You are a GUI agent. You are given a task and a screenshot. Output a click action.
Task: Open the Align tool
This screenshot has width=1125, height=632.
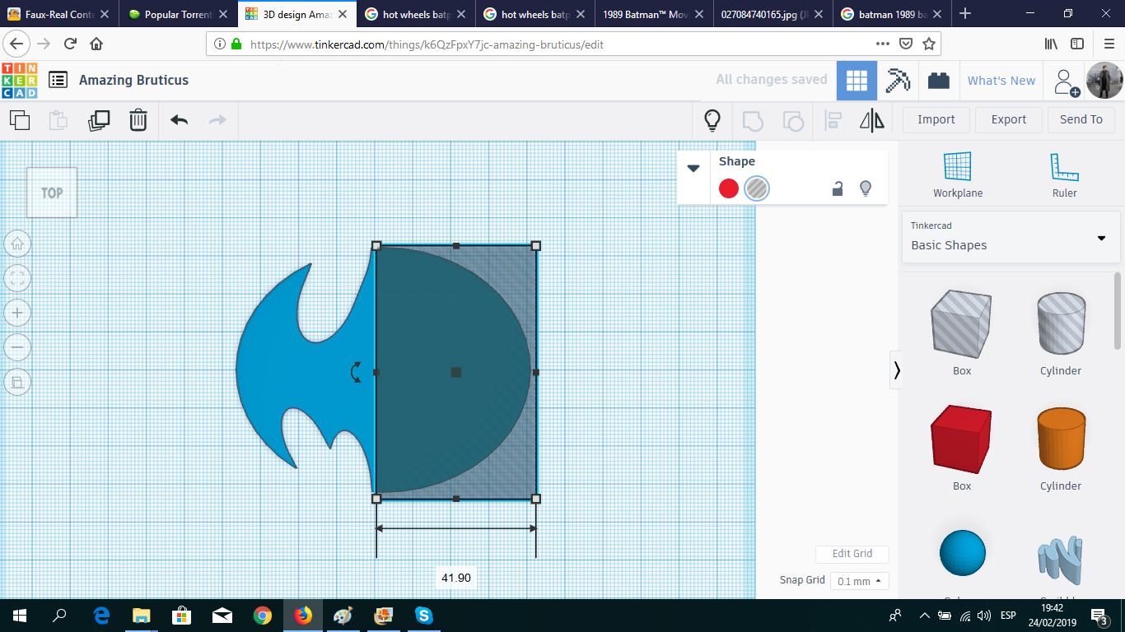(833, 120)
